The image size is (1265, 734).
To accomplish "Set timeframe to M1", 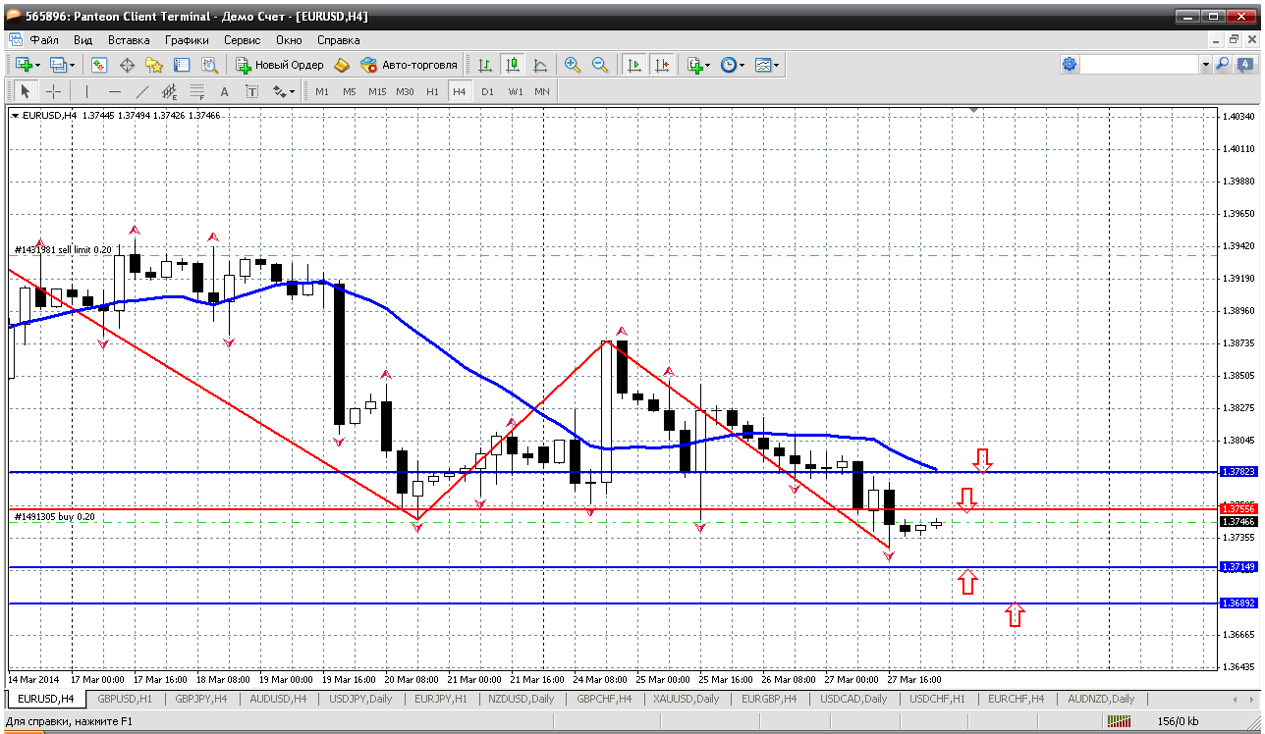I will [x=322, y=91].
